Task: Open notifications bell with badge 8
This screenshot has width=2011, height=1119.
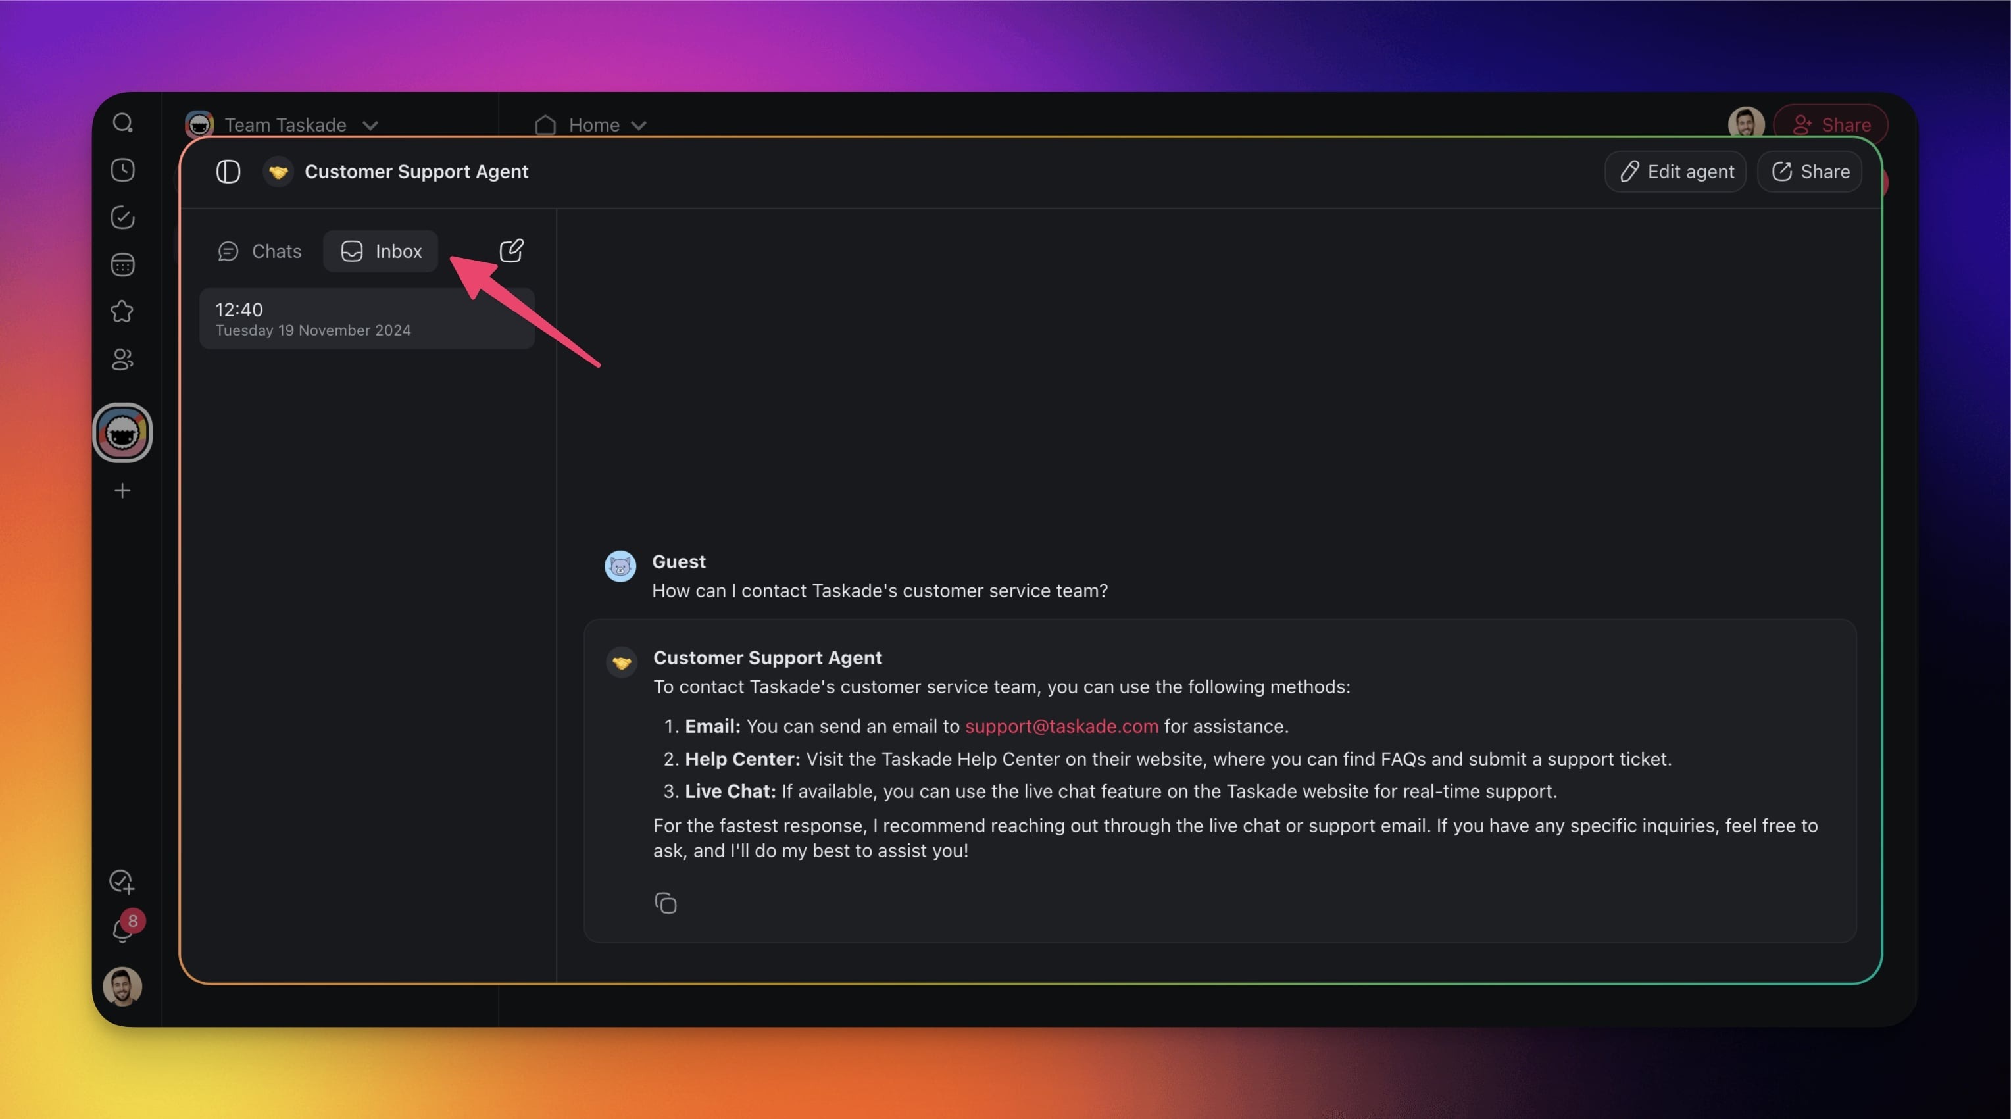Action: [122, 930]
